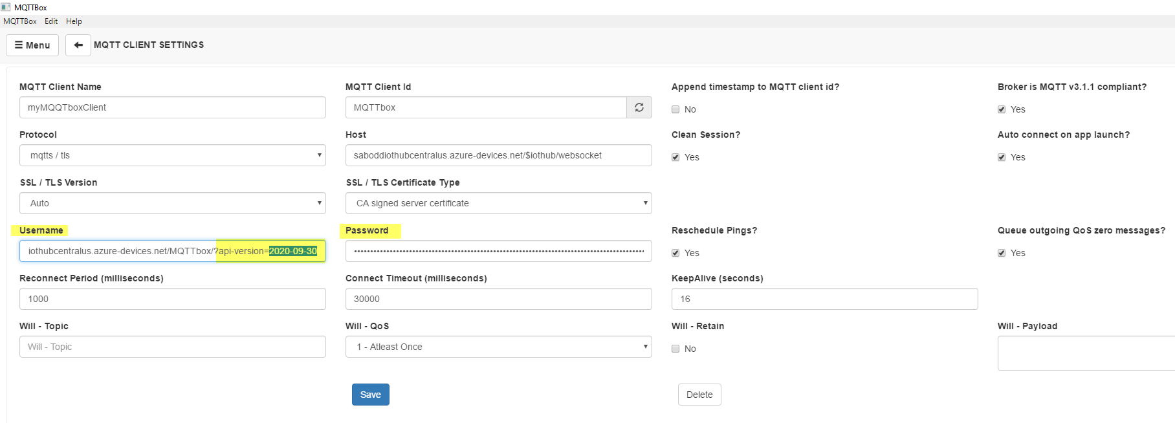Click the KeepAlive (seconds) label
The image size is (1175, 423).
(x=718, y=278)
